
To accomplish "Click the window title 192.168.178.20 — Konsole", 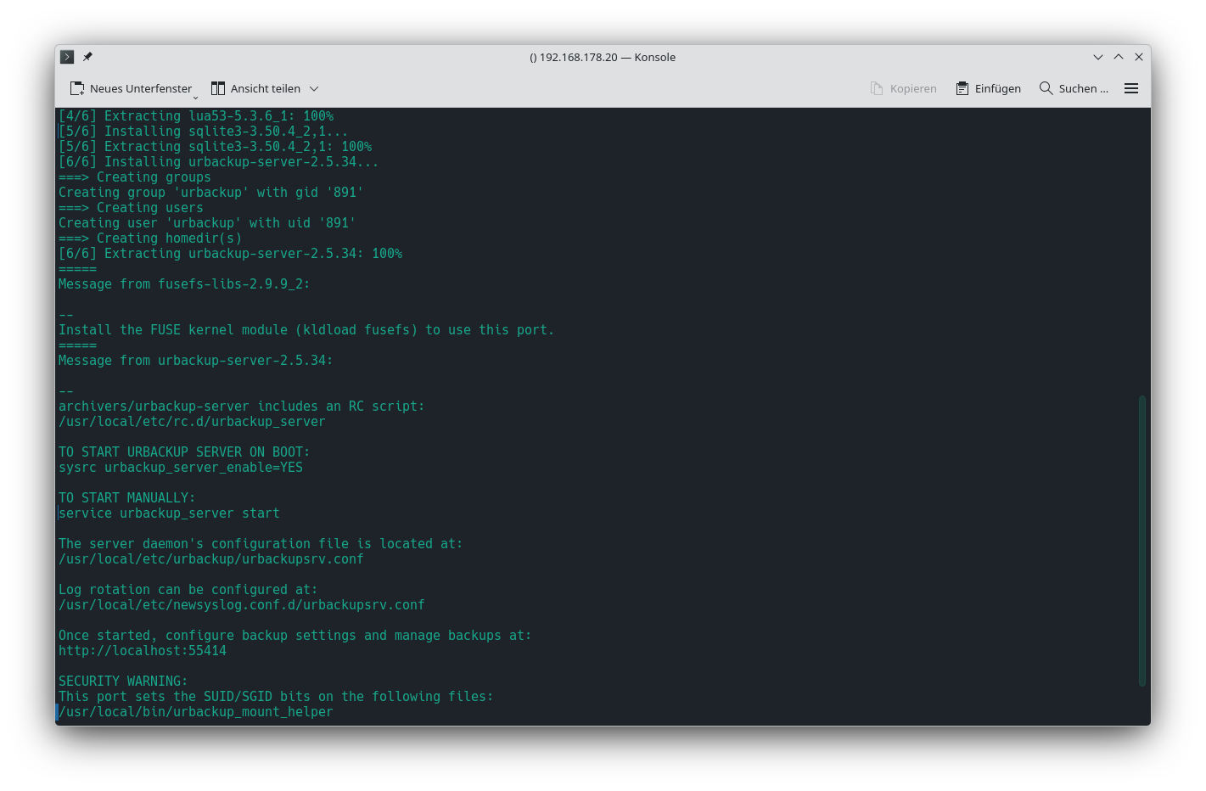I will [x=603, y=57].
